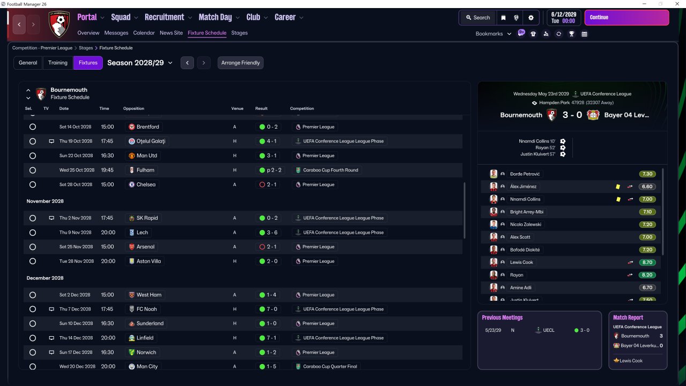686x386 pixels.
Task: Click the TV icon on SK Rapid row
Action: click(x=51, y=218)
